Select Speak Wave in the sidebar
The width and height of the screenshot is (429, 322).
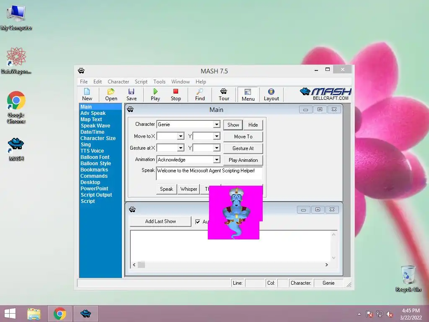(x=95, y=126)
